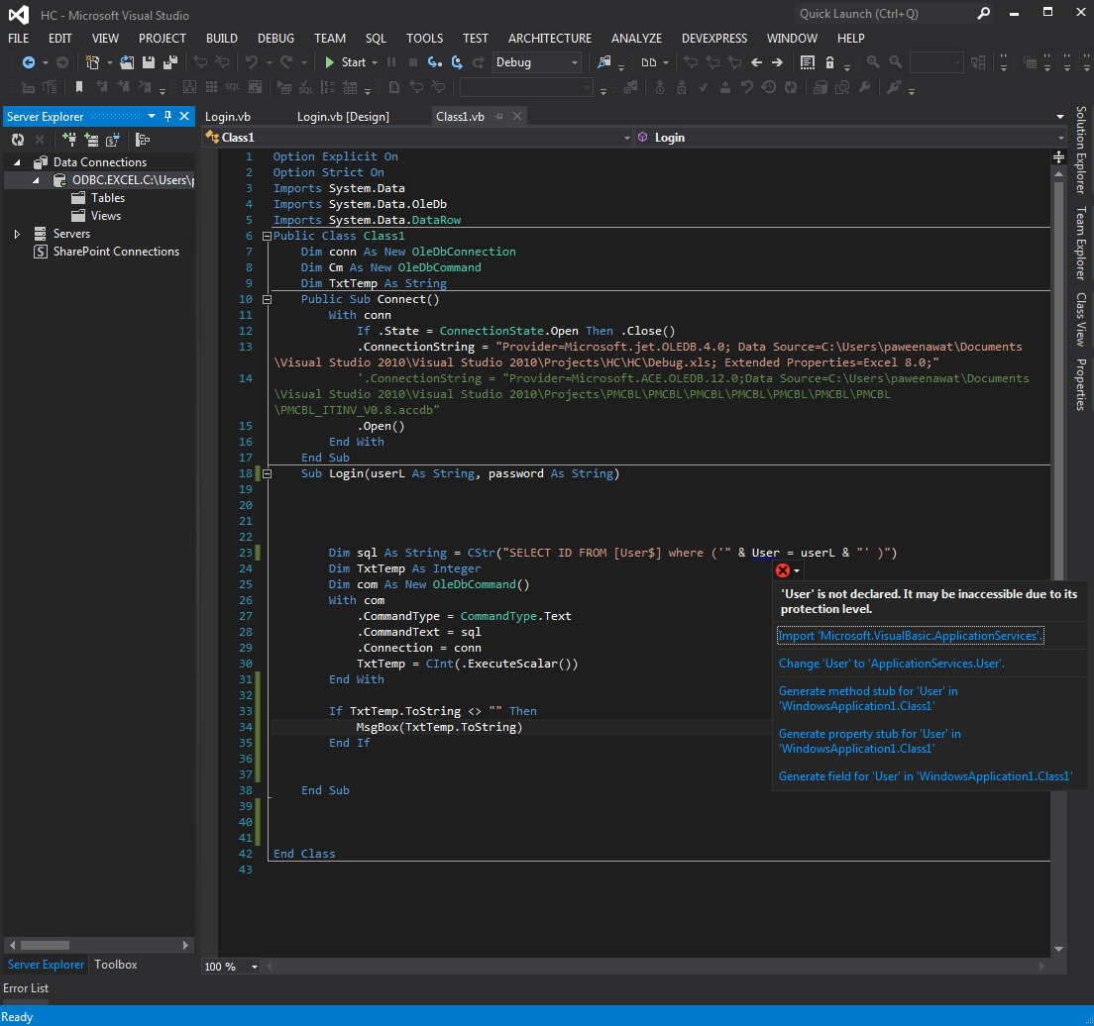Click Generate method stub for 'User' link
1094x1026 pixels.
click(868, 699)
